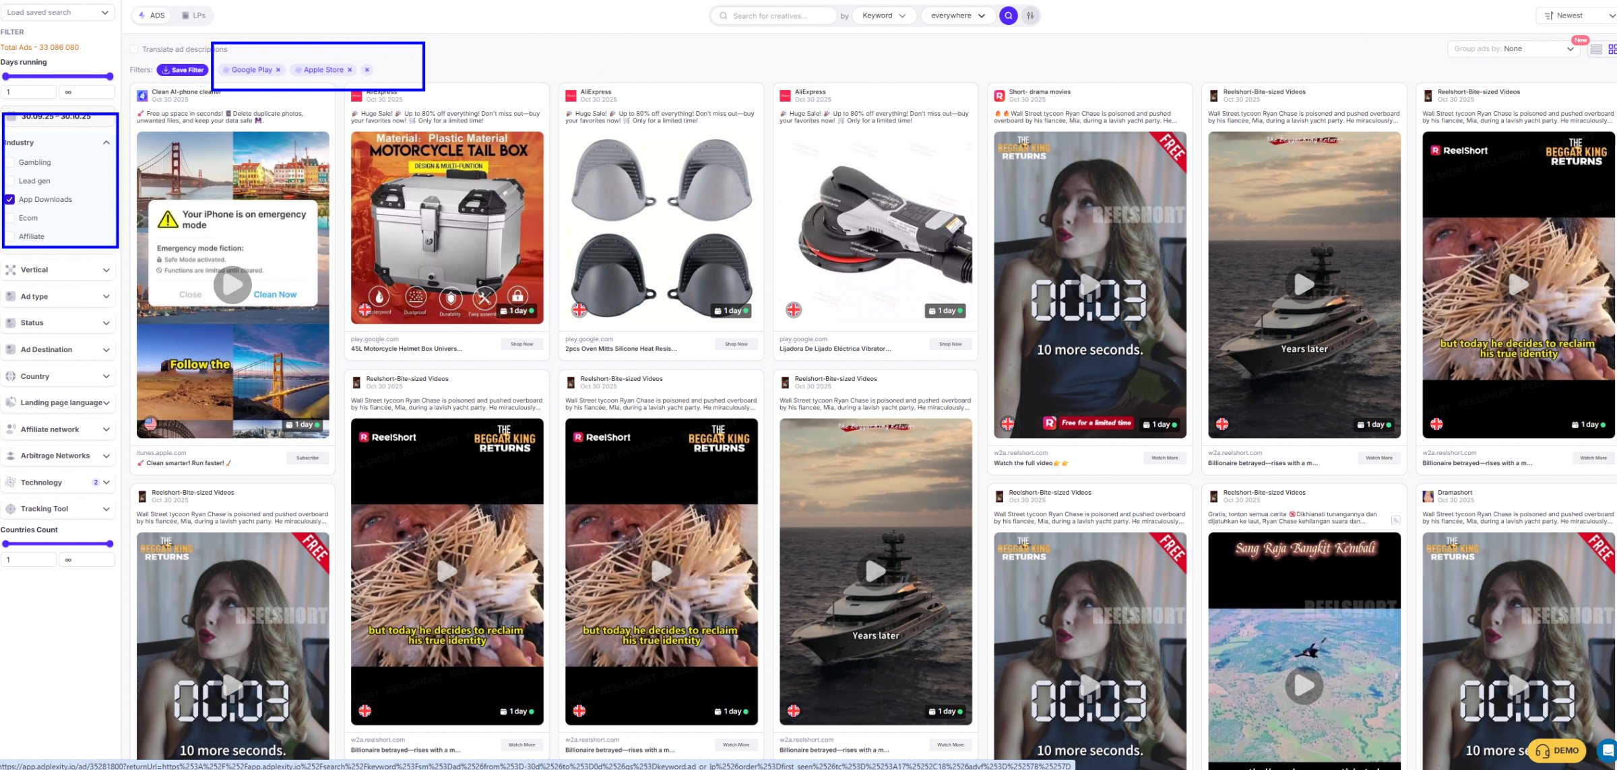Image resolution: width=1617 pixels, height=770 pixels.
Task: Click the Days running slider right handle
Action: (110, 77)
